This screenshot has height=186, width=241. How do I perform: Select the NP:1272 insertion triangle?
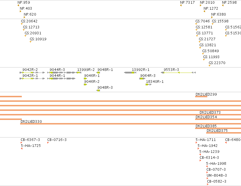[x=204, y=11]
